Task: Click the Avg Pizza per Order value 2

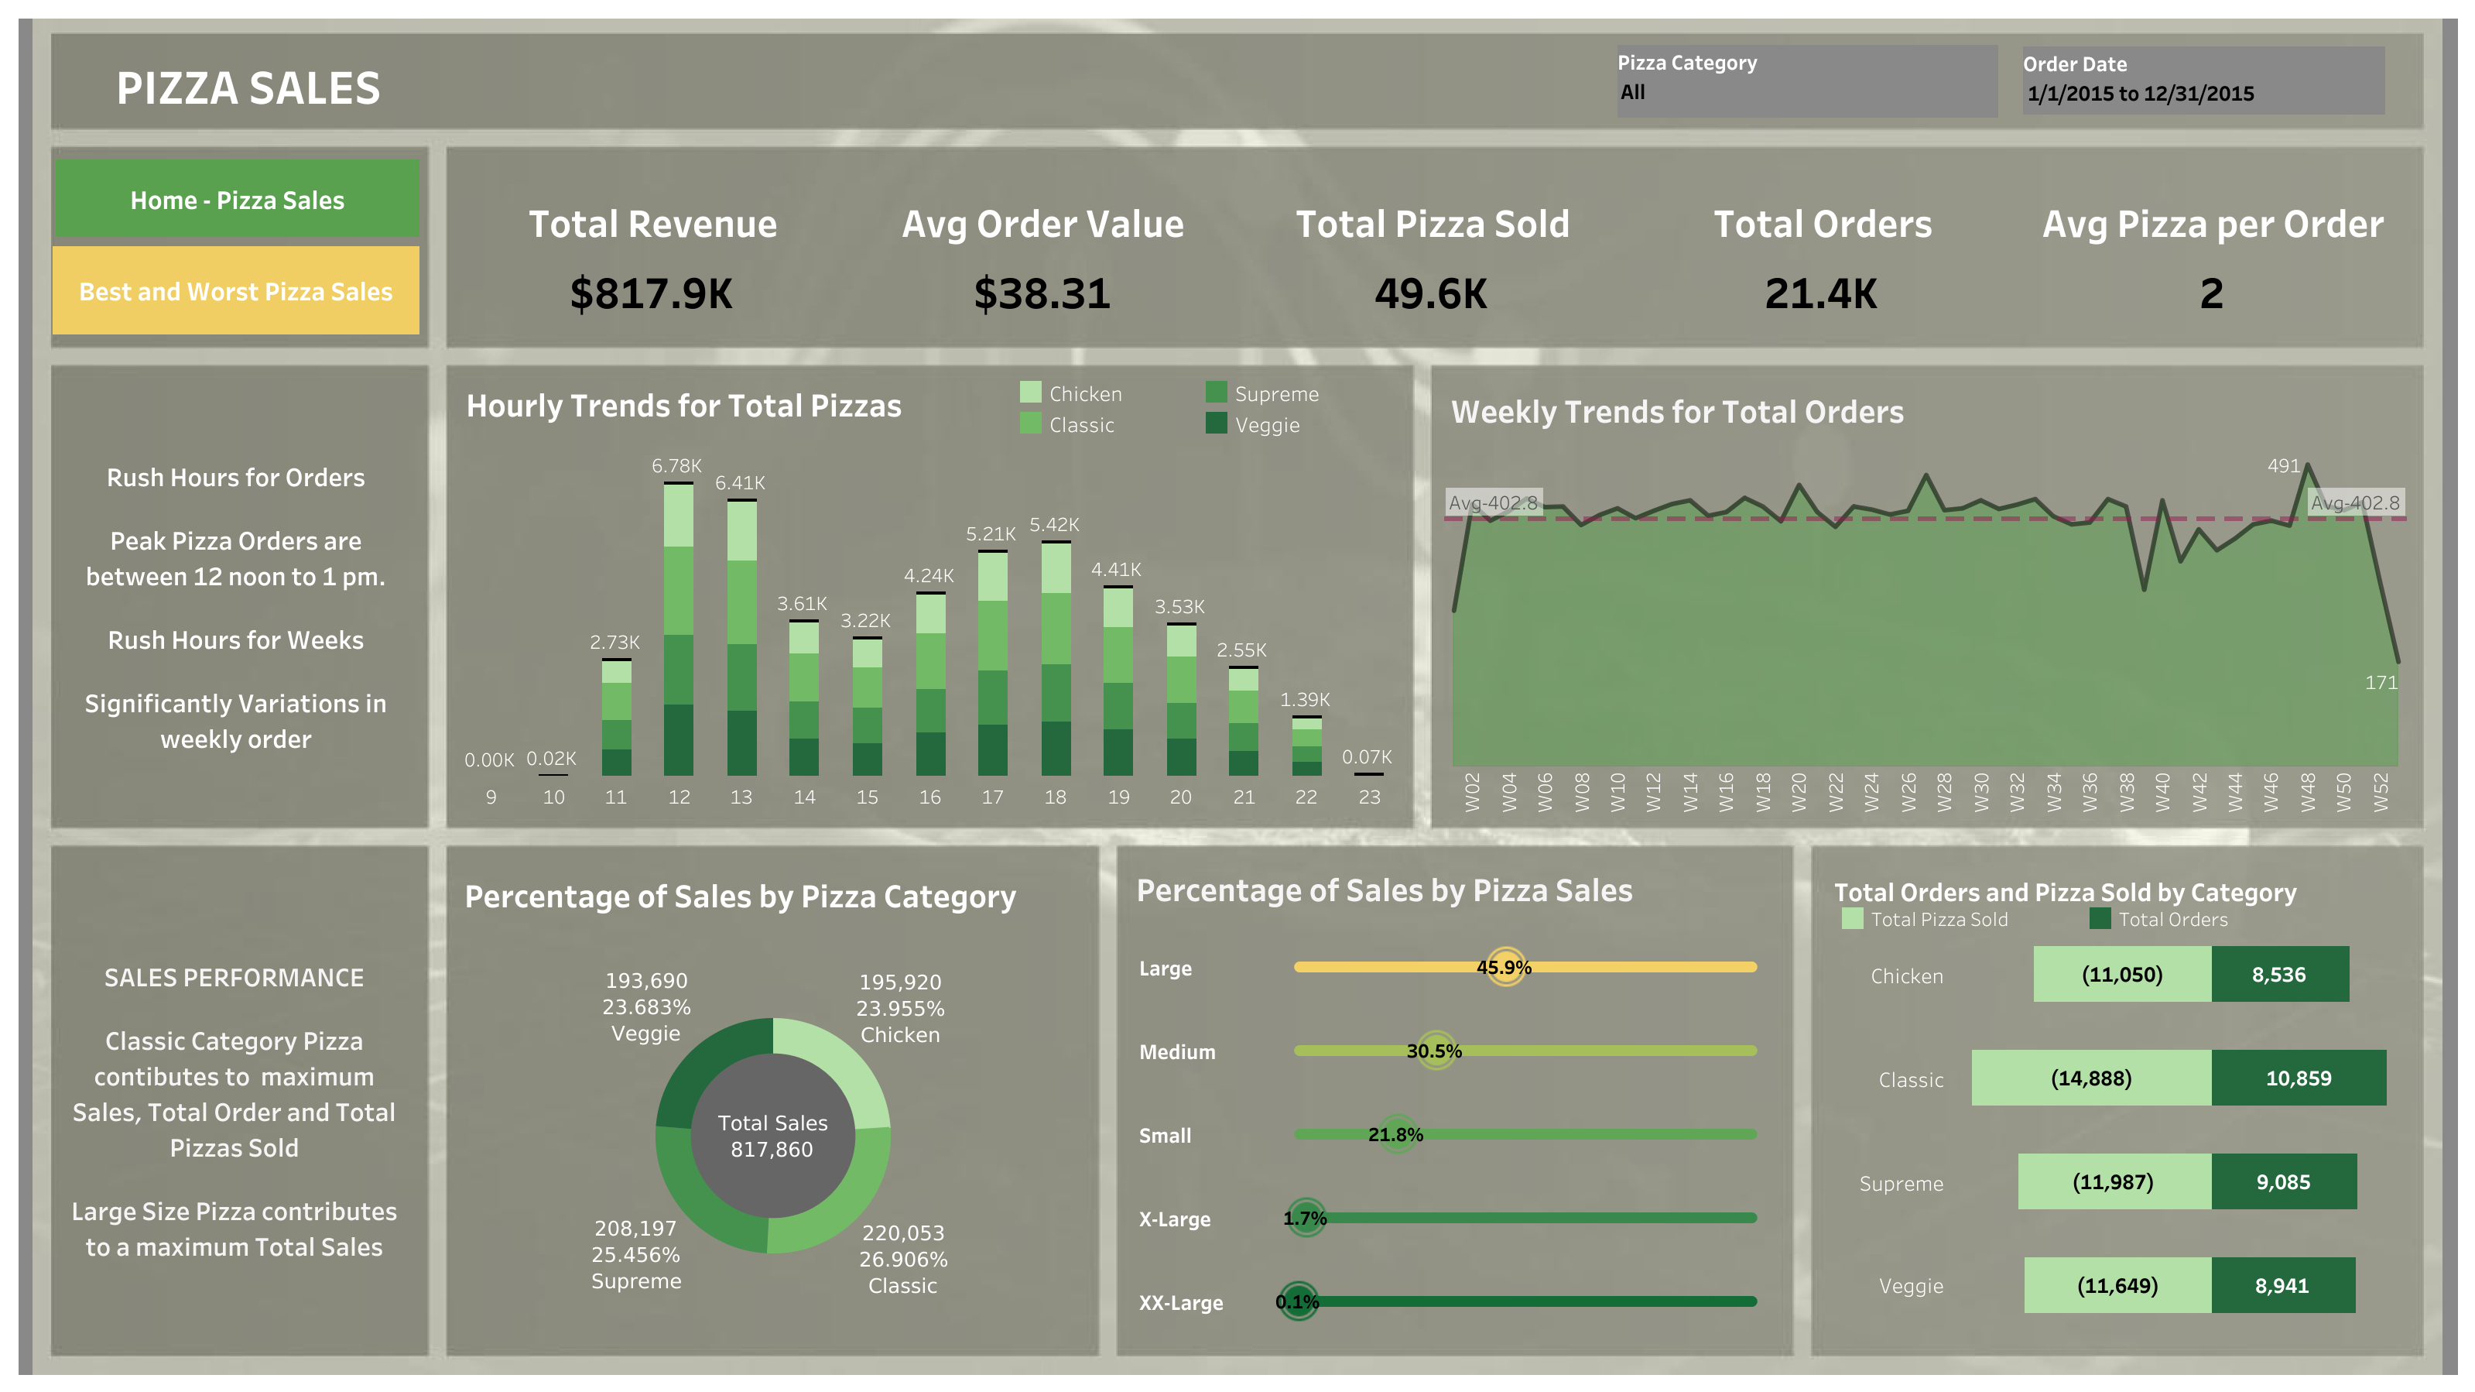Action: click(x=2212, y=293)
